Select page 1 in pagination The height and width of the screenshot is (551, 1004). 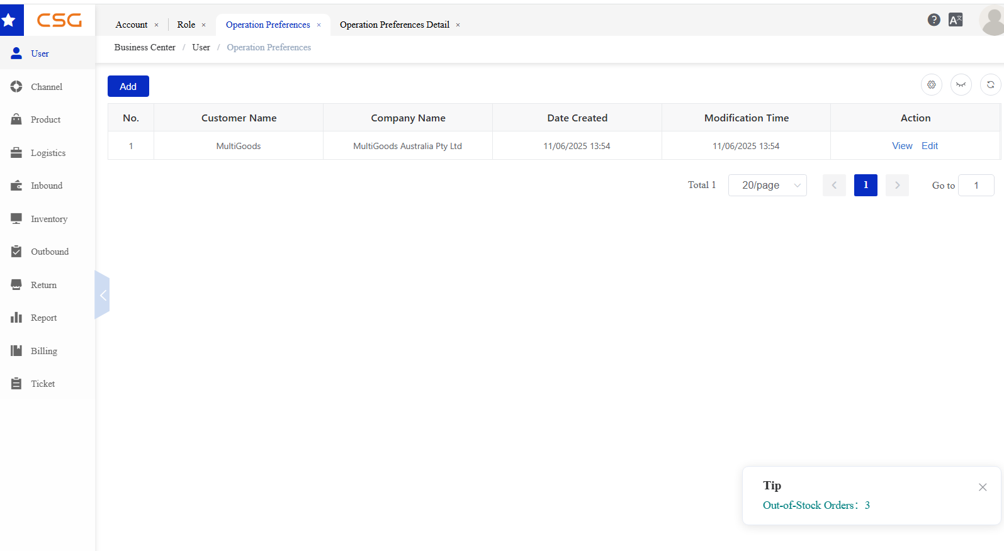pos(866,185)
